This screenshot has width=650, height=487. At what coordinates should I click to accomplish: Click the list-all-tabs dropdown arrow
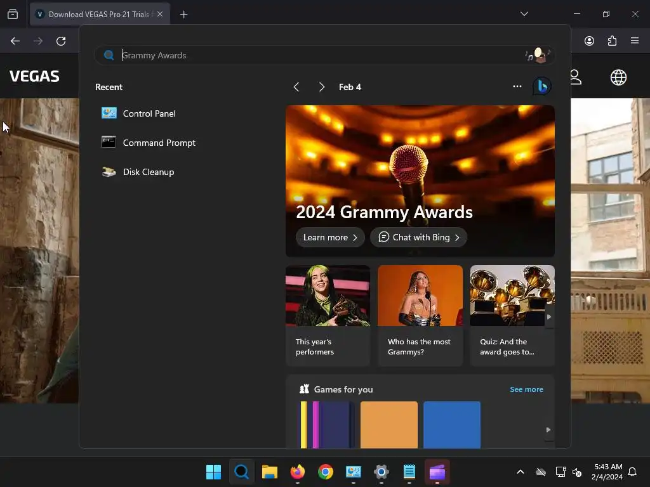click(x=524, y=14)
